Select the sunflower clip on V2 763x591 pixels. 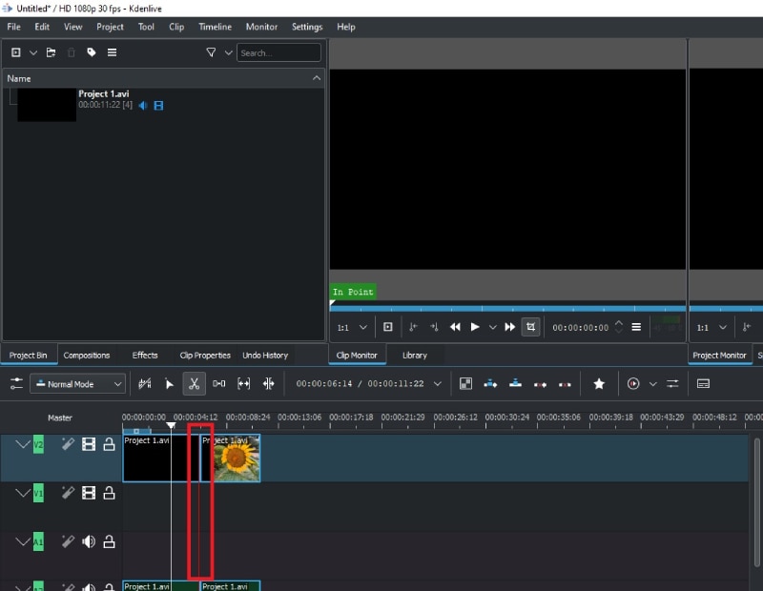click(x=231, y=458)
